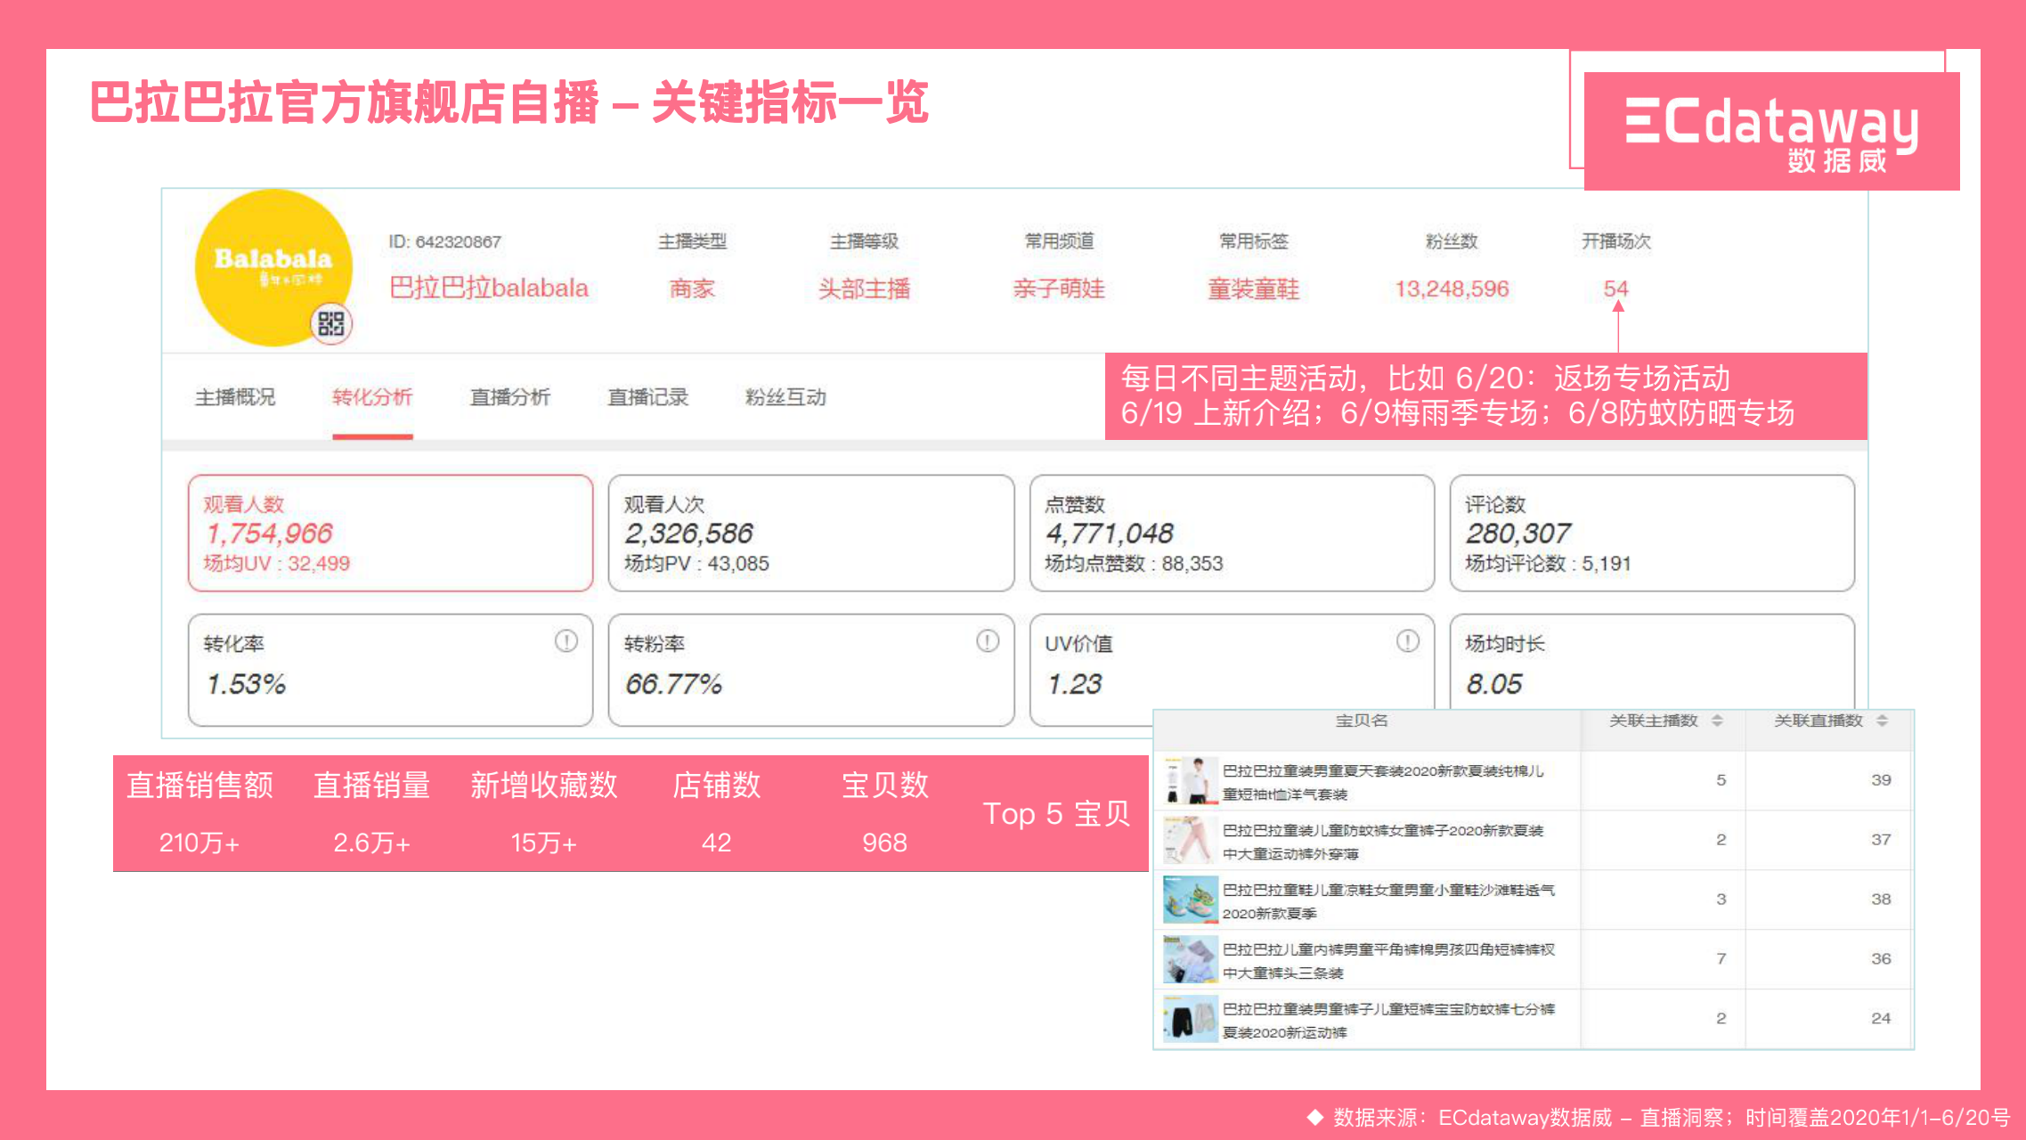Click the QR code icon on avatar

point(330,323)
